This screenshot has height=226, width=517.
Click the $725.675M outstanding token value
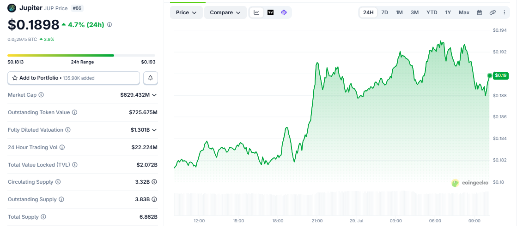pyautogui.click(x=143, y=112)
